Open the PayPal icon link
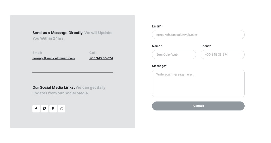 (x=53, y=109)
